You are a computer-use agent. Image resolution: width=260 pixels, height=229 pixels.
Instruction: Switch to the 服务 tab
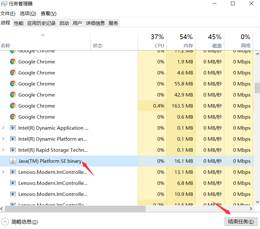(113, 23)
